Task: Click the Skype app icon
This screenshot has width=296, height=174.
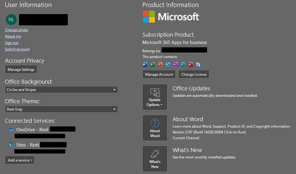Action: click(198, 64)
